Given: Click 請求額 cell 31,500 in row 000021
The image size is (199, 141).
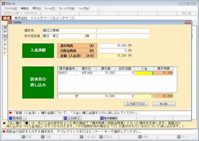Looking at the screenshot, I should [106, 73].
